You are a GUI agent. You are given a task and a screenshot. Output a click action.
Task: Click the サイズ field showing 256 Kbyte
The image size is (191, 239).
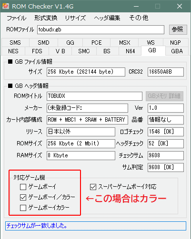(x=86, y=72)
